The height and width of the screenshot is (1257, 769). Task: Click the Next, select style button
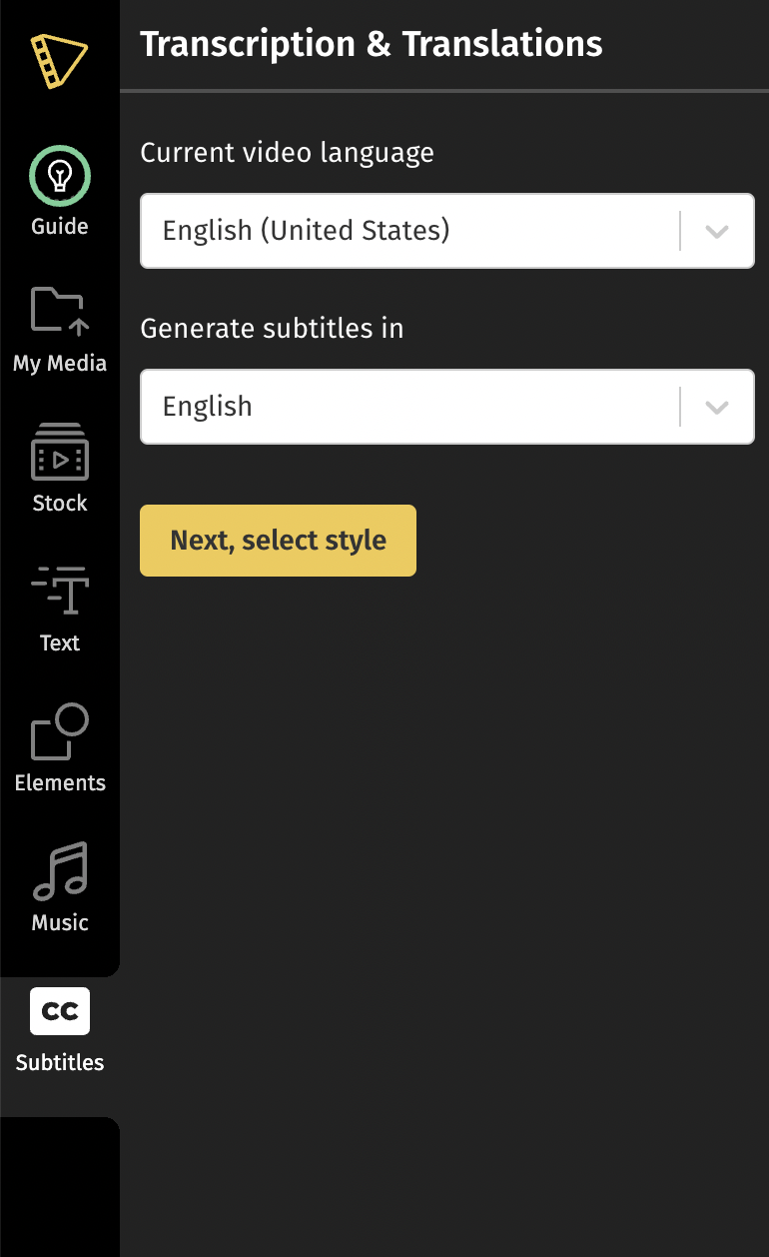click(278, 541)
